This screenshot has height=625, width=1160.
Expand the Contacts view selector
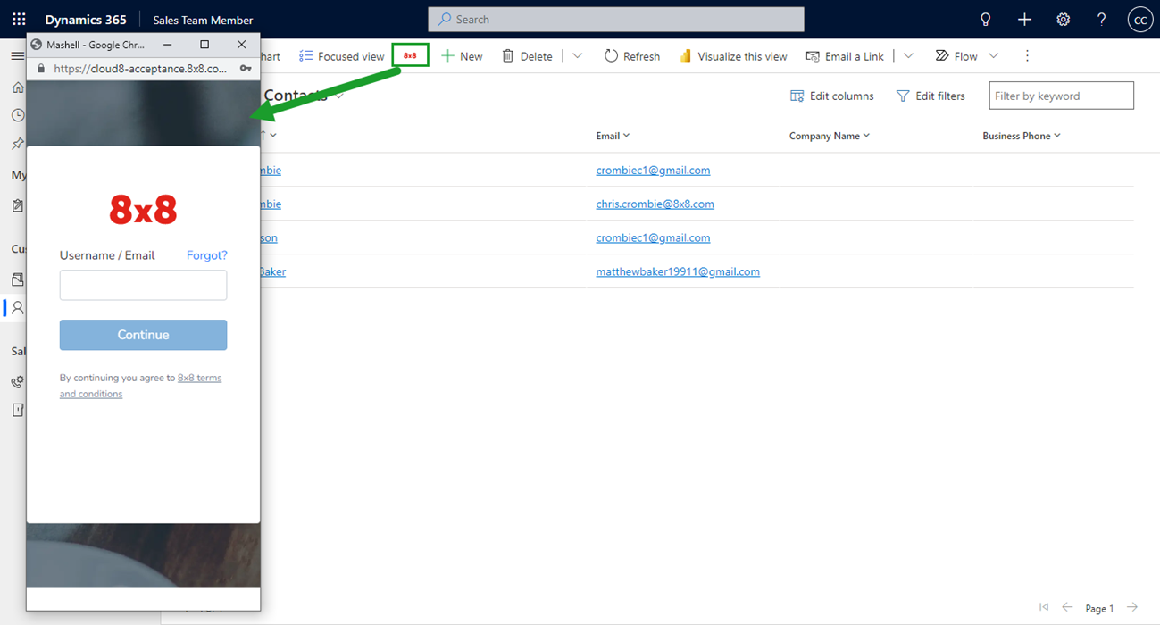pos(339,96)
